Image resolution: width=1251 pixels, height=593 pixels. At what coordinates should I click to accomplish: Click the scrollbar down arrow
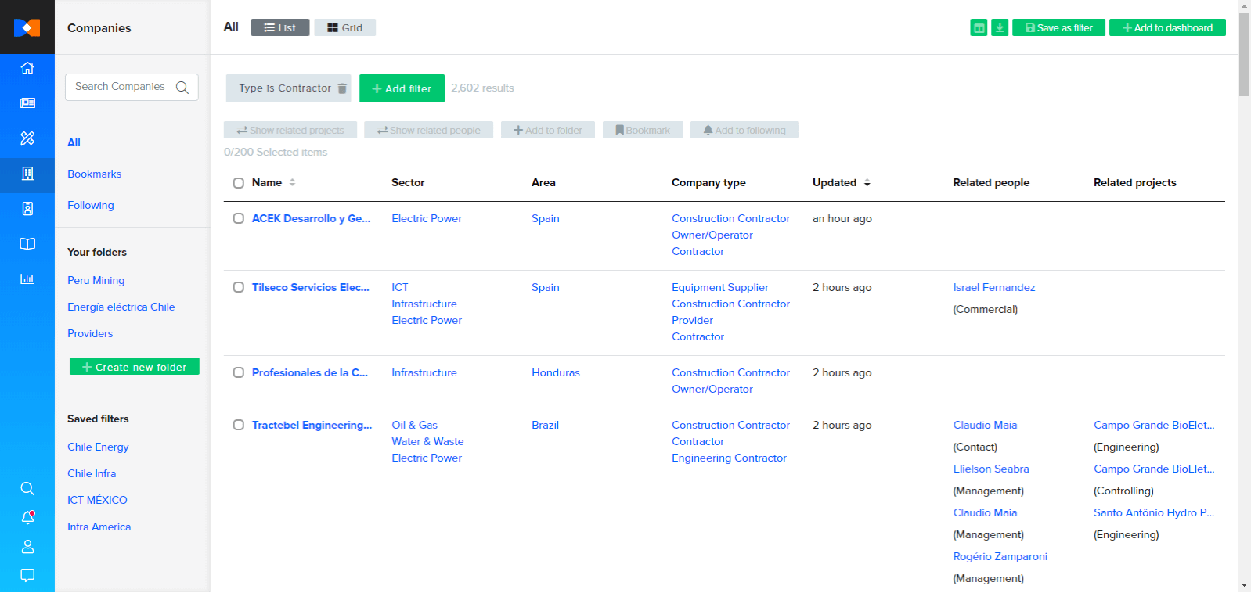1244,585
